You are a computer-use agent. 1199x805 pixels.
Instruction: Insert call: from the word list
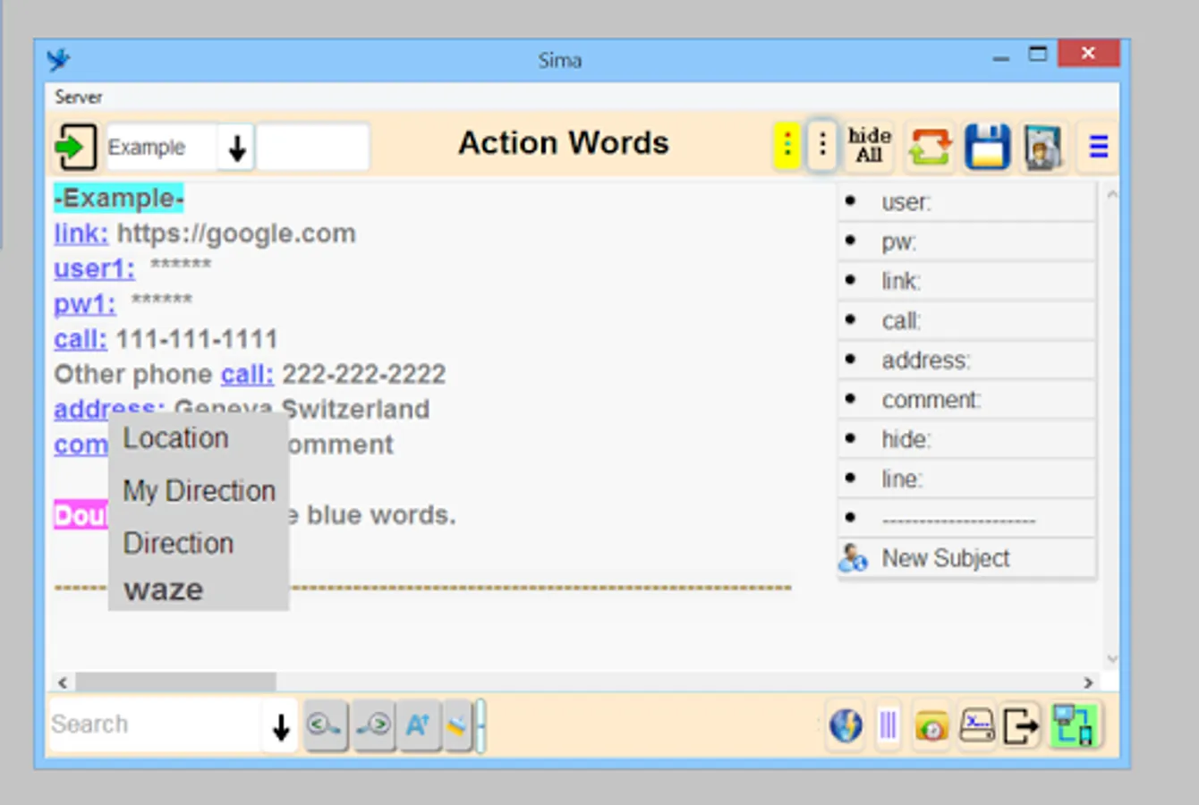tap(967, 320)
